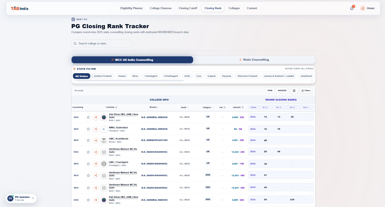
Task: Open the Filters button
Action: (306, 91)
